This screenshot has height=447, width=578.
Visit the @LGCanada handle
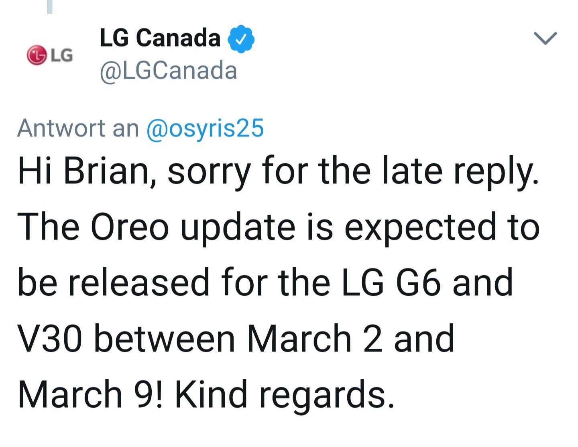pos(168,71)
